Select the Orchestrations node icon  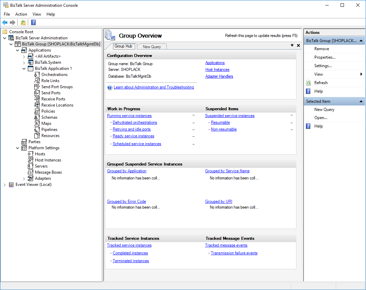pos(37,75)
